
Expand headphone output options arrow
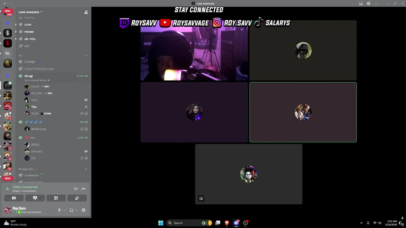(76, 210)
